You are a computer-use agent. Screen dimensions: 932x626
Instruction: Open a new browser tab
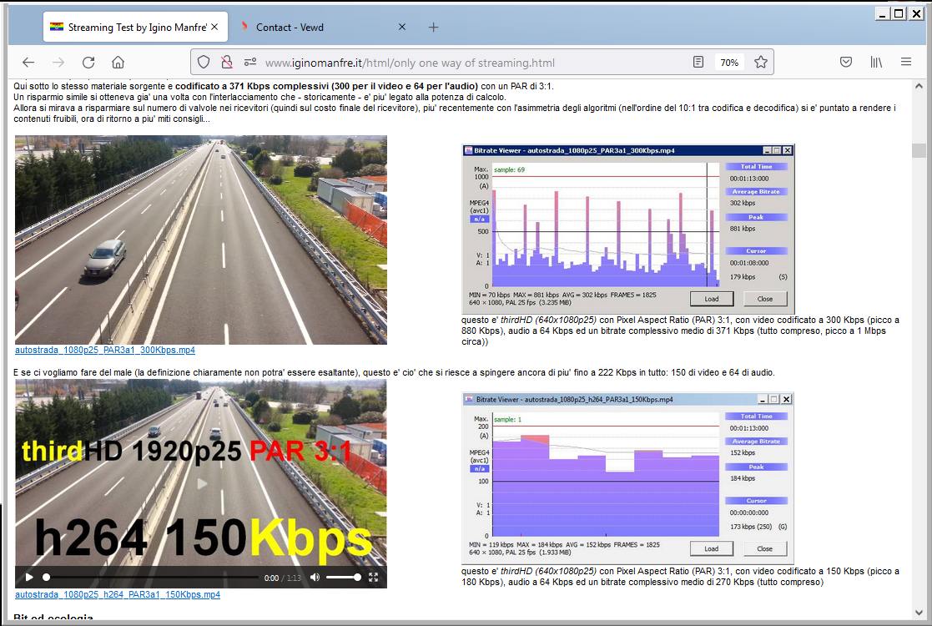[433, 28]
